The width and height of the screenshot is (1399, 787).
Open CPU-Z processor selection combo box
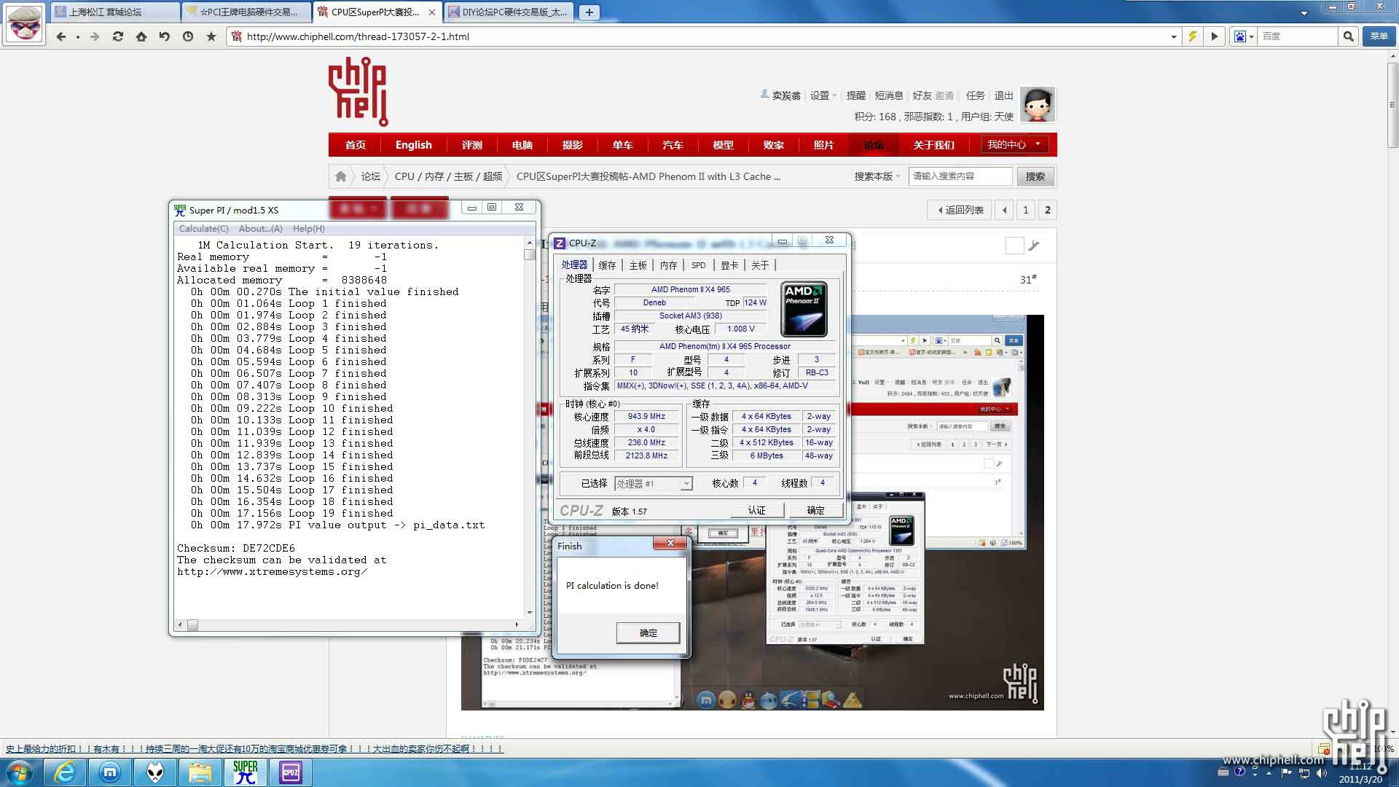tap(654, 483)
